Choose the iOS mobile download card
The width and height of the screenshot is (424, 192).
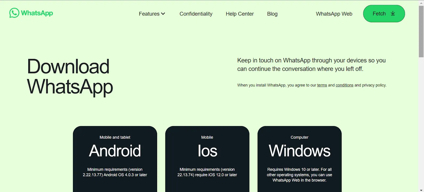[207, 151]
